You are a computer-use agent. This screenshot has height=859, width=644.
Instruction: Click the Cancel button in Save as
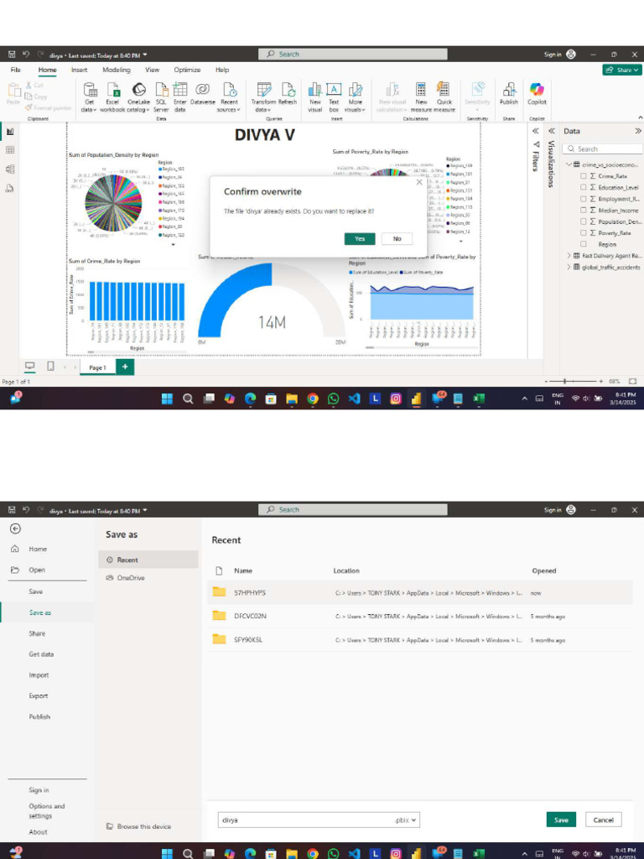point(603,820)
